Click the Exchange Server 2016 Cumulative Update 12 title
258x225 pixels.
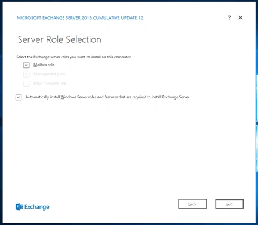80,18
